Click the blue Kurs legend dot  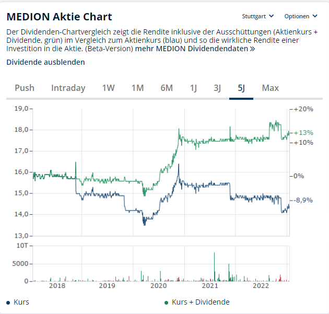(8, 303)
